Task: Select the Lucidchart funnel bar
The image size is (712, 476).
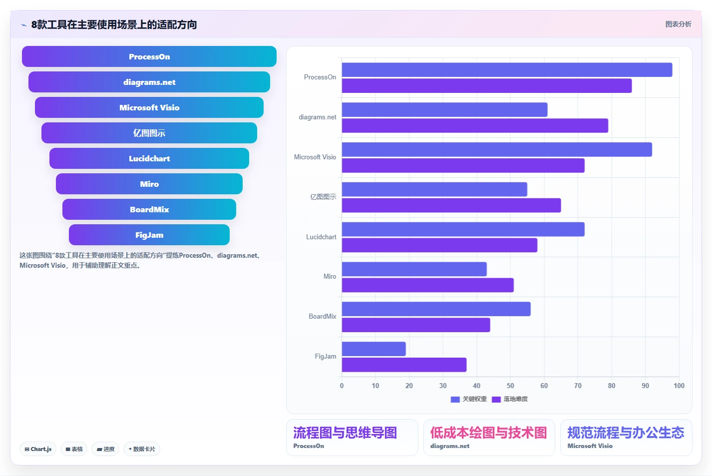Action: coord(149,158)
